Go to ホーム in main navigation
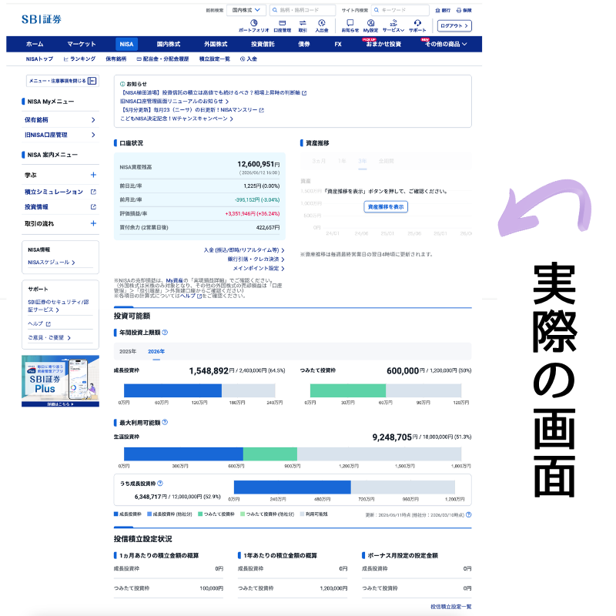The width and height of the screenshot is (616, 616). point(35,44)
